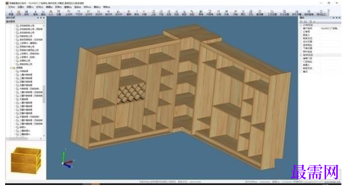Select 二叠内嵌抽屉 tree item
This screenshot has height=188, width=348.
(26, 75)
